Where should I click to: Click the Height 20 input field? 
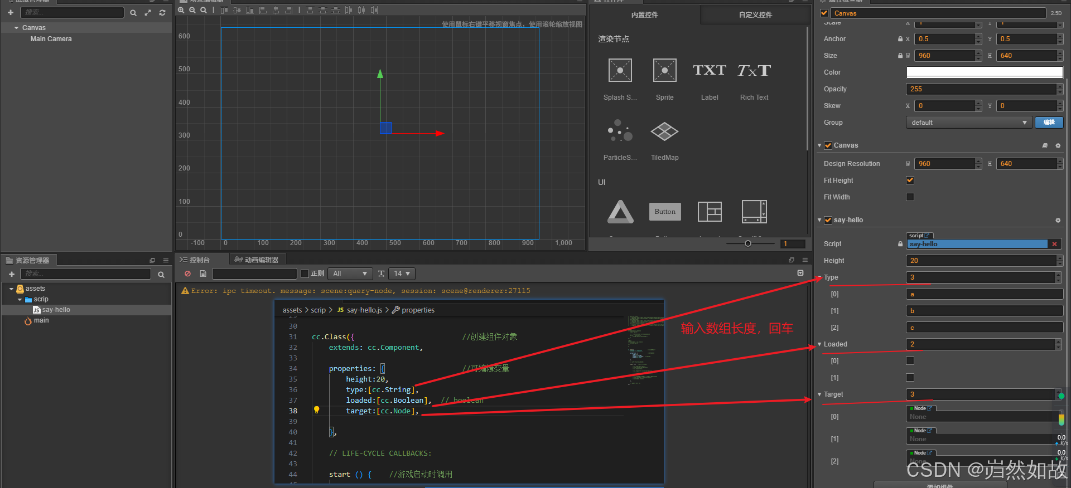(981, 261)
